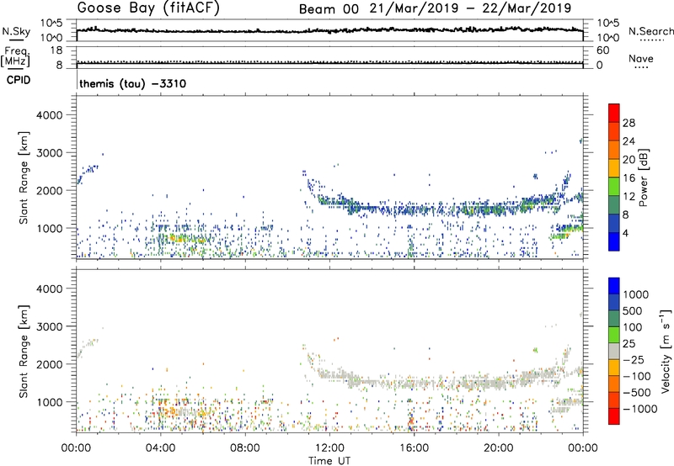Viewport: 674px width, 466px height.
Task: Click the "4000" range tick of the power panel
Action: click(50, 115)
